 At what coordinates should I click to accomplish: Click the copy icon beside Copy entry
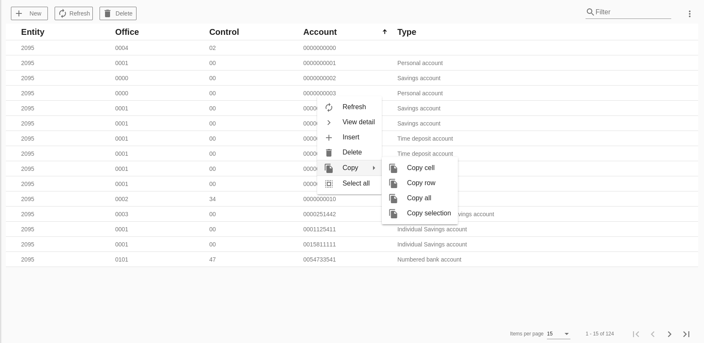click(x=329, y=168)
